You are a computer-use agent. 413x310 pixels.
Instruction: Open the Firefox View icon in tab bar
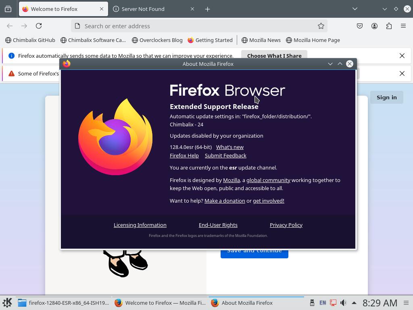[x=8, y=9]
